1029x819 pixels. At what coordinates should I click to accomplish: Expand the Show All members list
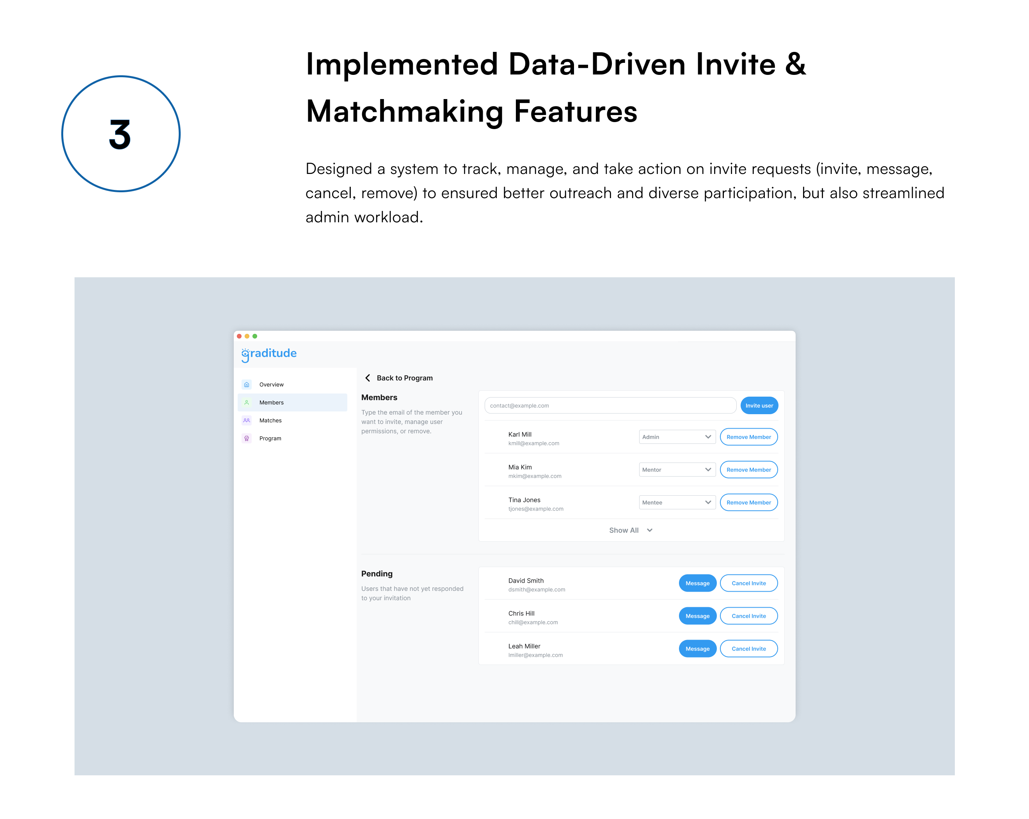(624, 530)
